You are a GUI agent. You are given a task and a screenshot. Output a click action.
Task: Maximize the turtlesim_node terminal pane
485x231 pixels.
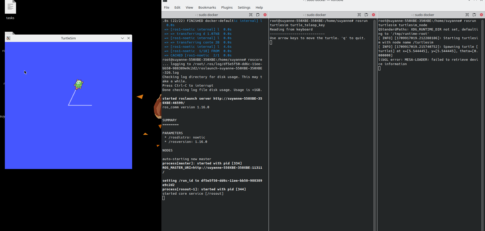[467, 15]
